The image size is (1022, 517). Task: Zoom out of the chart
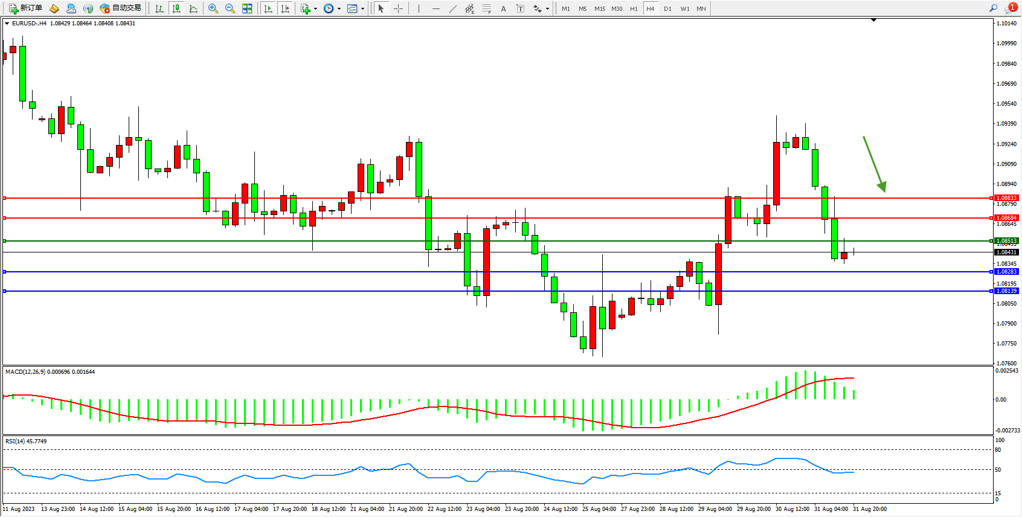point(230,8)
